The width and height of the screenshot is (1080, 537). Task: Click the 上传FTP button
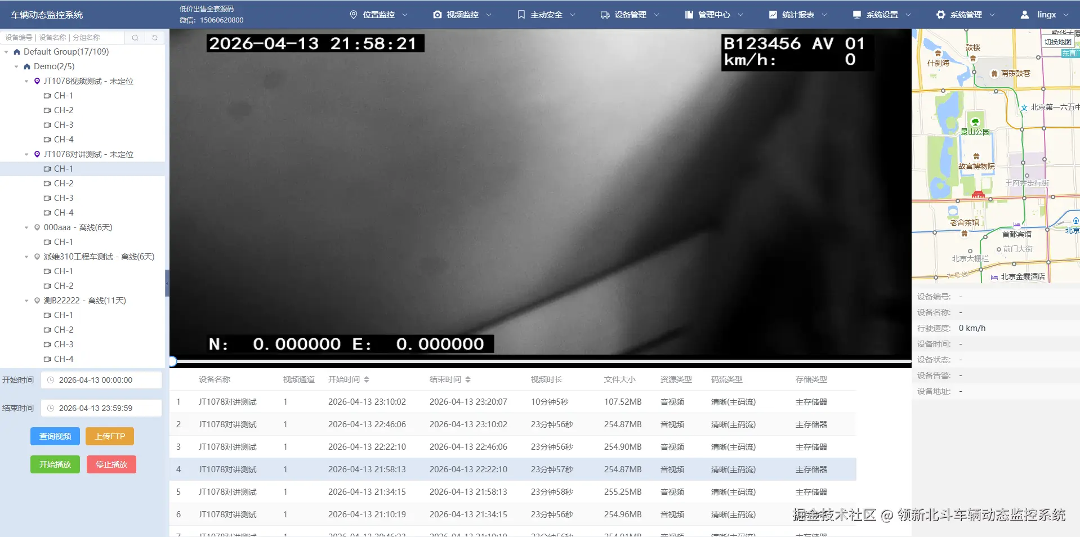pyautogui.click(x=110, y=436)
